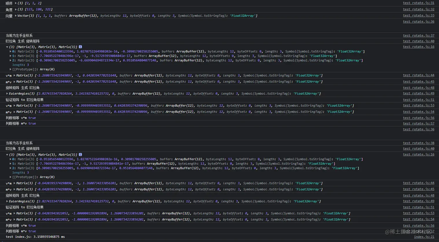Select the log text 当前为左手坐标系

click(x=19, y=36)
